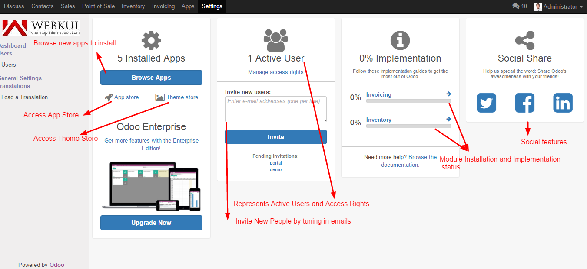Image resolution: width=587 pixels, height=269 pixels.
Task: Select Translations heading in sidebar
Action: 14,86
